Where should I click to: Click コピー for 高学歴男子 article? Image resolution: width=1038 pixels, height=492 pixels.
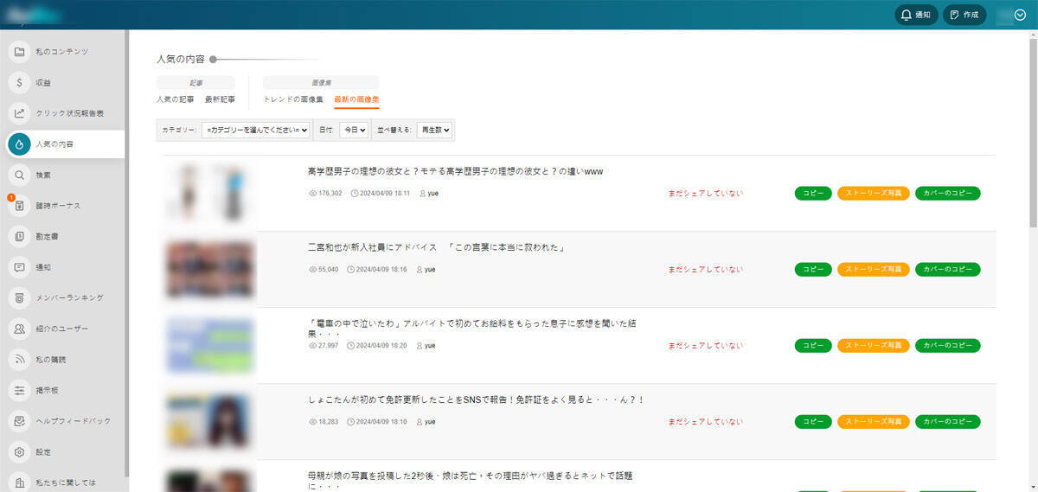813,194
